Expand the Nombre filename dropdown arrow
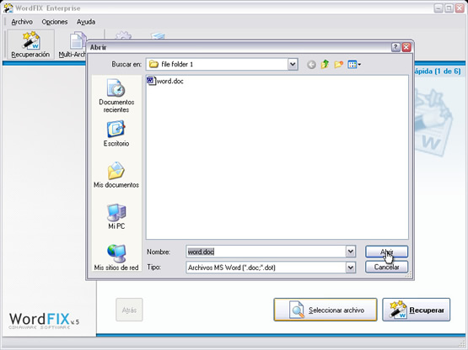The width and height of the screenshot is (468, 350). click(x=351, y=252)
